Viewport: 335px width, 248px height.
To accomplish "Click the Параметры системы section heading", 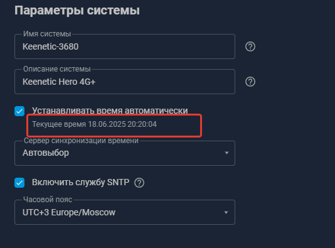I will (x=77, y=10).
